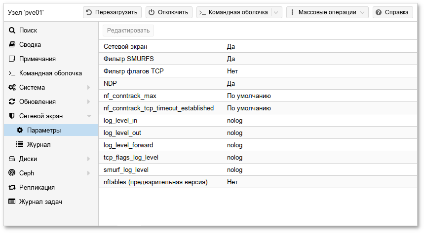Click the shield icon beside Сетевой экран
This screenshot has width=424, height=233.
(x=12, y=116)
